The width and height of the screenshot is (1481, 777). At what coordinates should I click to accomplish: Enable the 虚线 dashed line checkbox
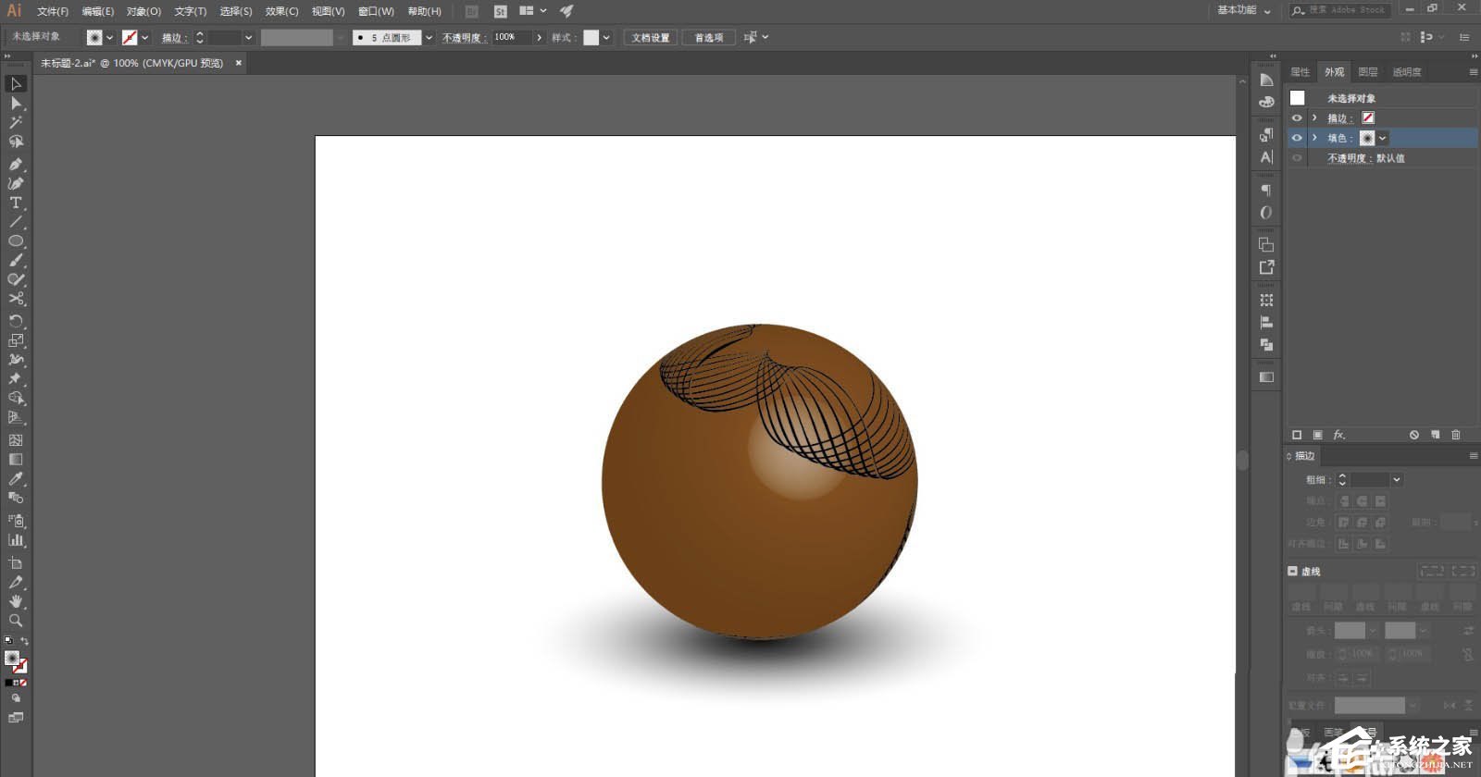1293,572
